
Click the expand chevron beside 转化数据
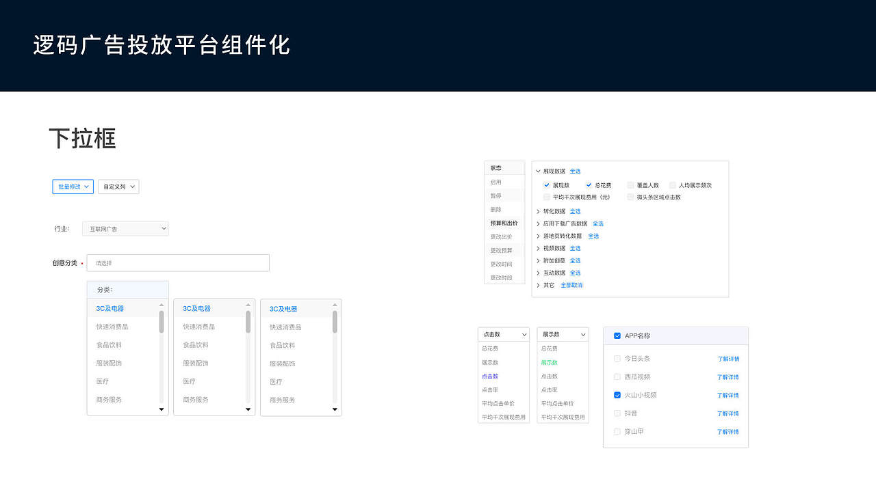pos(539,211)
